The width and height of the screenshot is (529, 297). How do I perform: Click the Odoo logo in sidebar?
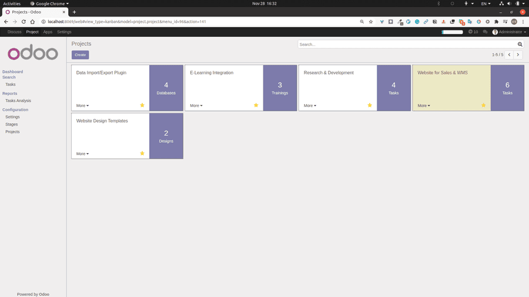[33, 52]
